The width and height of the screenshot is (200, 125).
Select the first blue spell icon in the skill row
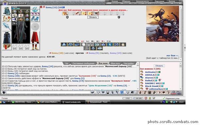(64, 45)
